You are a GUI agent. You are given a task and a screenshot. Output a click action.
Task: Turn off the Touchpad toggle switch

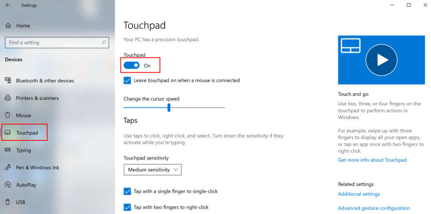tap(131, 66)
